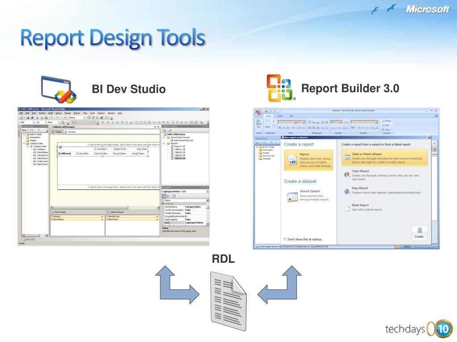Screen dimensions: 457x342
Task: Switch to the Preview tab in report designer
Action: point(70,132)
